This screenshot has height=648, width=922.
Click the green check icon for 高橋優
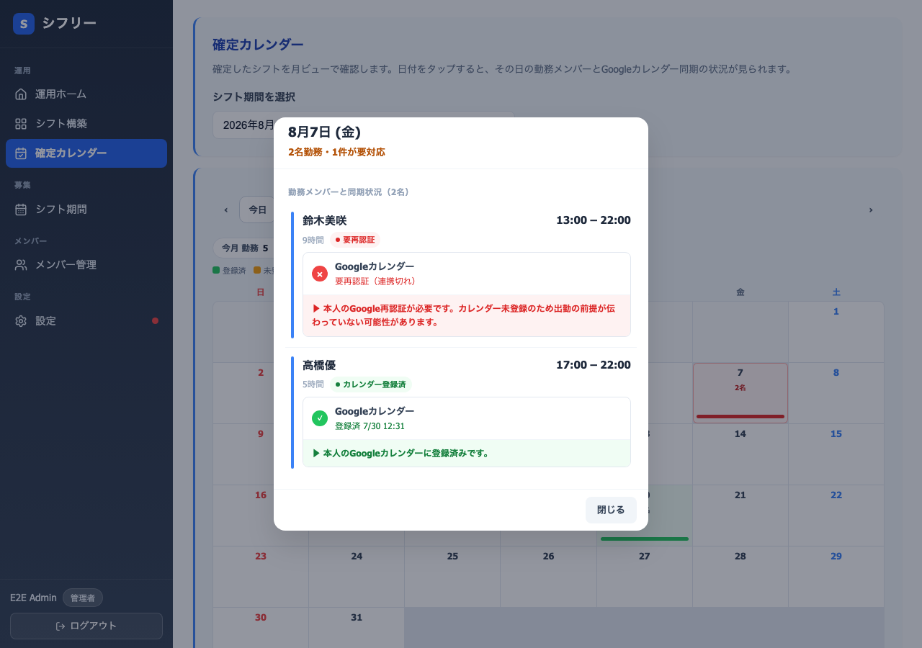coord(320,418)
